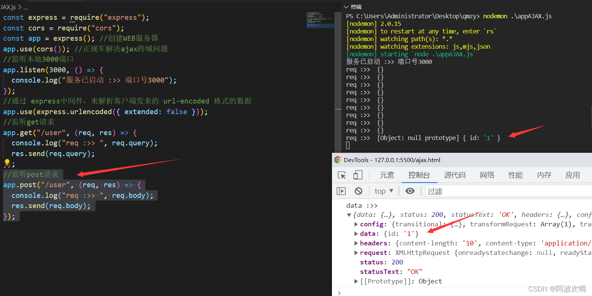Viewport: 592px width, 296px height.
Task: Click '[nodemon] watching extensions' terminal line
Action: (x=418, y=46)
